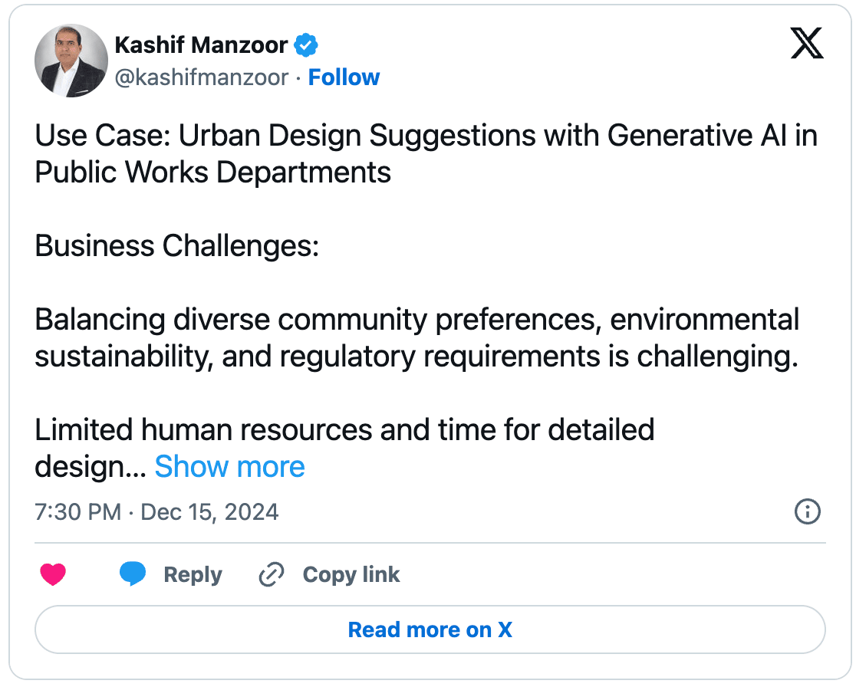This screenshot has height=687, width=856.
Task: Click the Balancing diverse community preferences paragraph
Action: (417, 338)
